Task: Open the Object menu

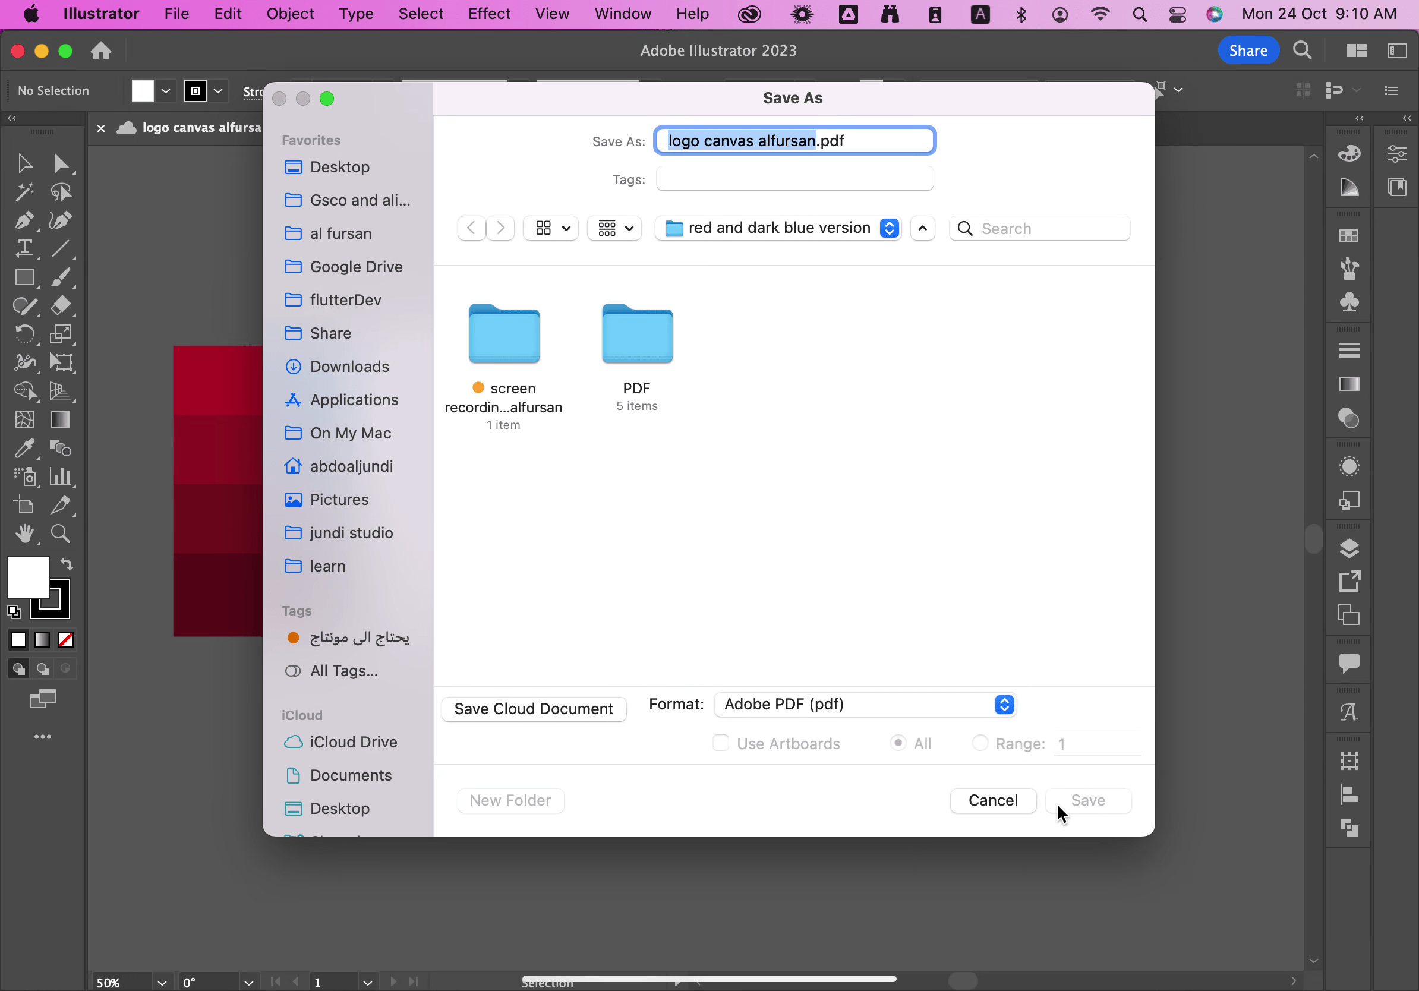Action: tap(291, 13)
